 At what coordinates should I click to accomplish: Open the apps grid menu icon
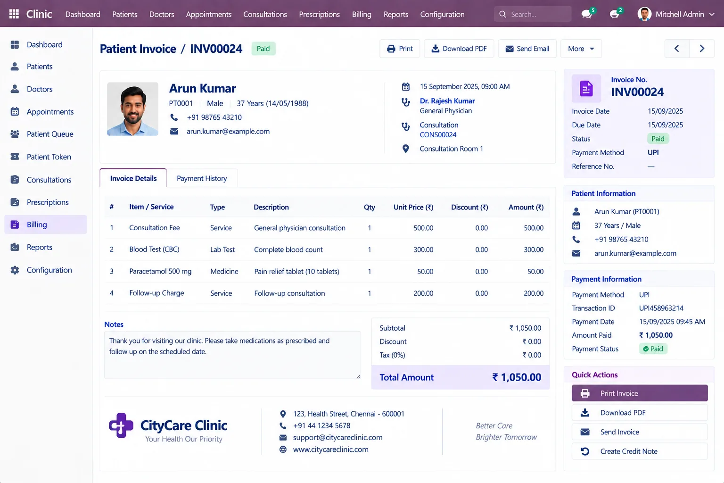coord(14,14)
